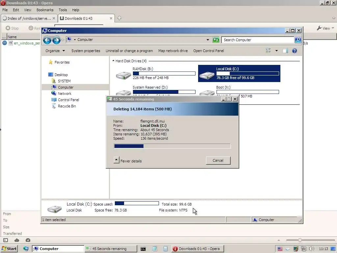Select Local Disk (C:) drive
The image size is (337, 253).
[239, 73]
